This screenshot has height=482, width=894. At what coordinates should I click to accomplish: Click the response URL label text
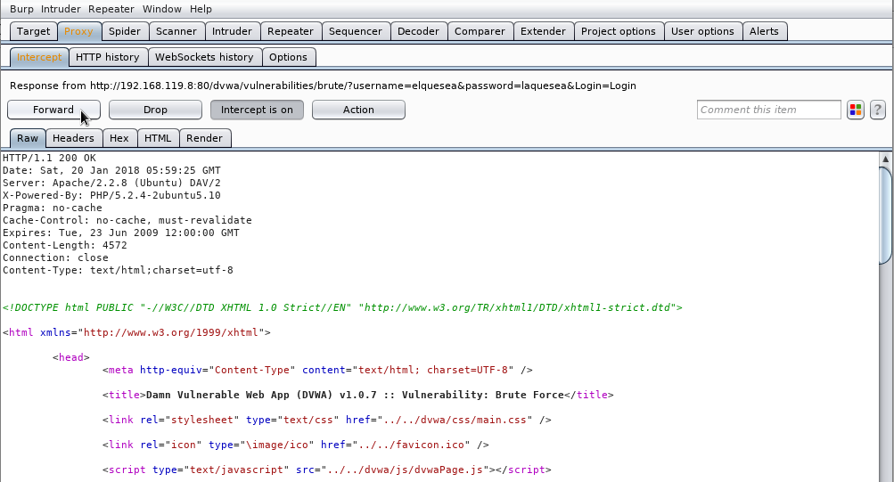point(323,86)
